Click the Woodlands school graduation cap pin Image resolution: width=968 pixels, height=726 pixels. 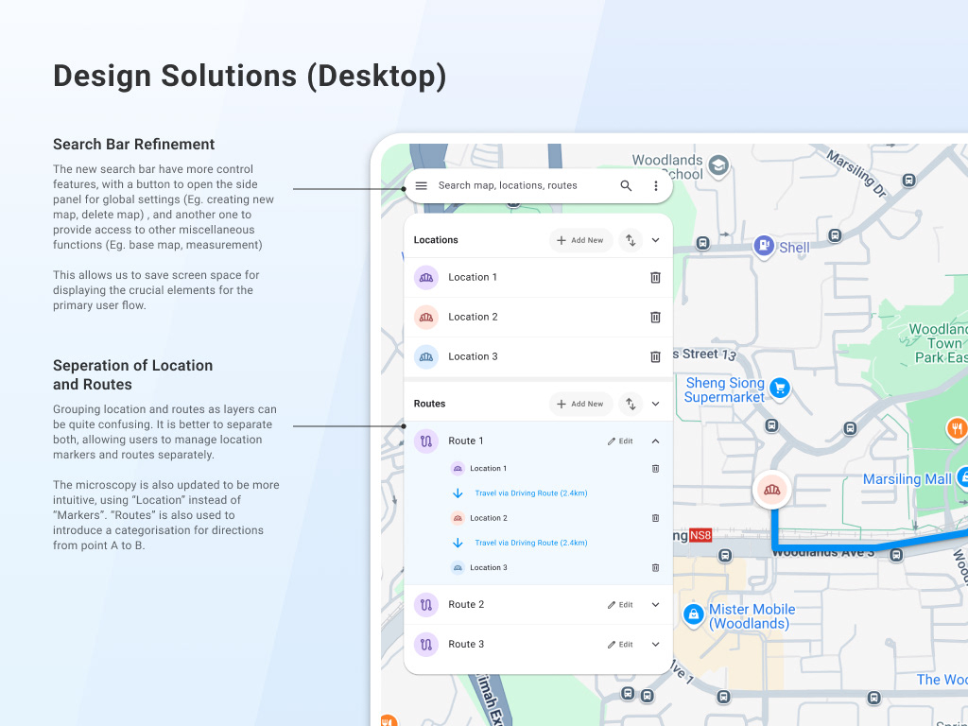(718, 164)
